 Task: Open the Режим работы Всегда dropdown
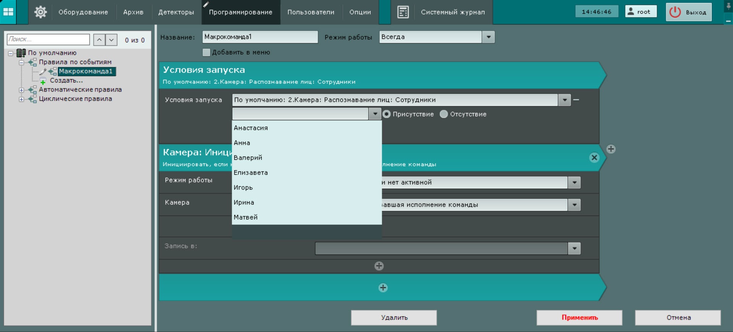point(488,37)
